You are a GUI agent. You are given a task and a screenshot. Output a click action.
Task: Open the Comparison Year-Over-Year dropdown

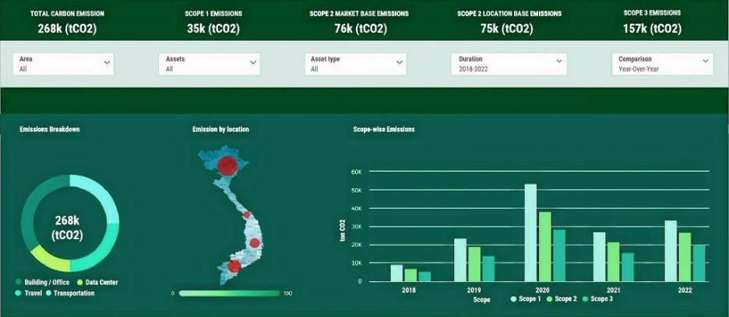pos(662,64)
